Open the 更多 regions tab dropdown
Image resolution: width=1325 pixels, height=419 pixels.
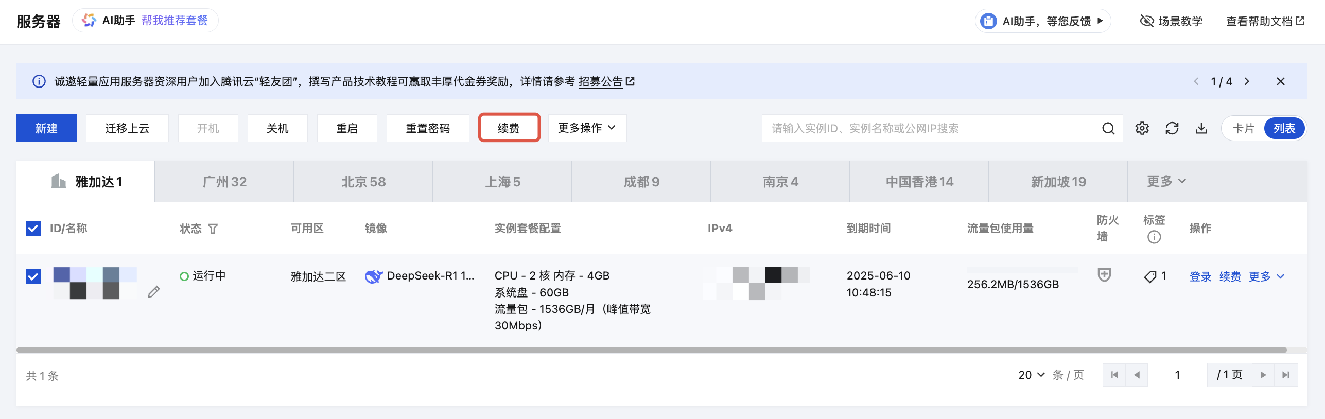coord(1166,181)
